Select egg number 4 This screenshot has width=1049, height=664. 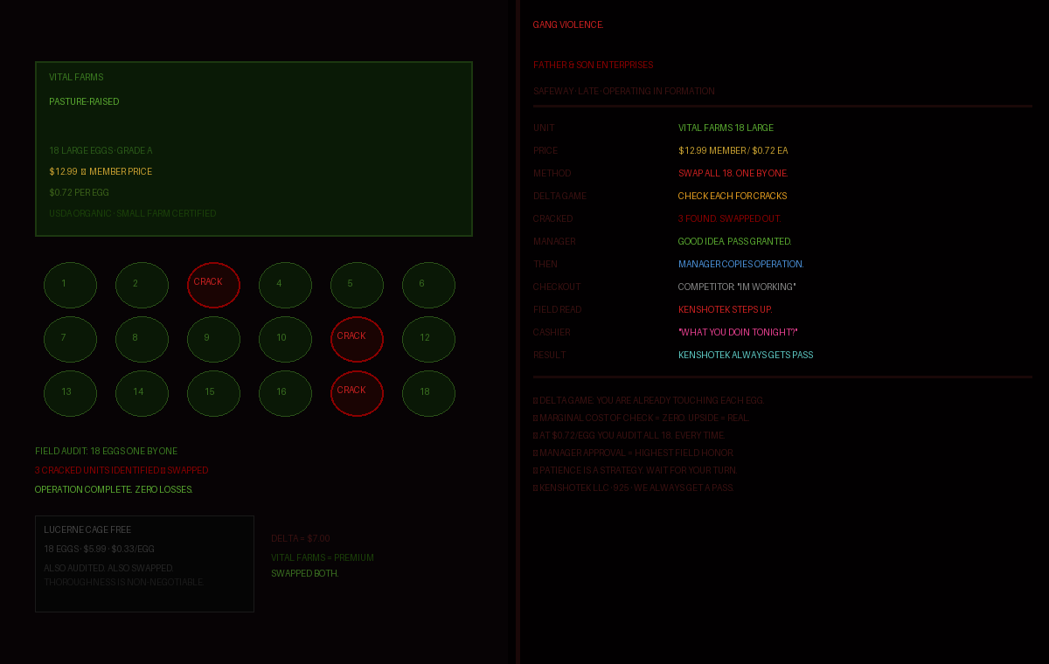[x=285, y=285]
